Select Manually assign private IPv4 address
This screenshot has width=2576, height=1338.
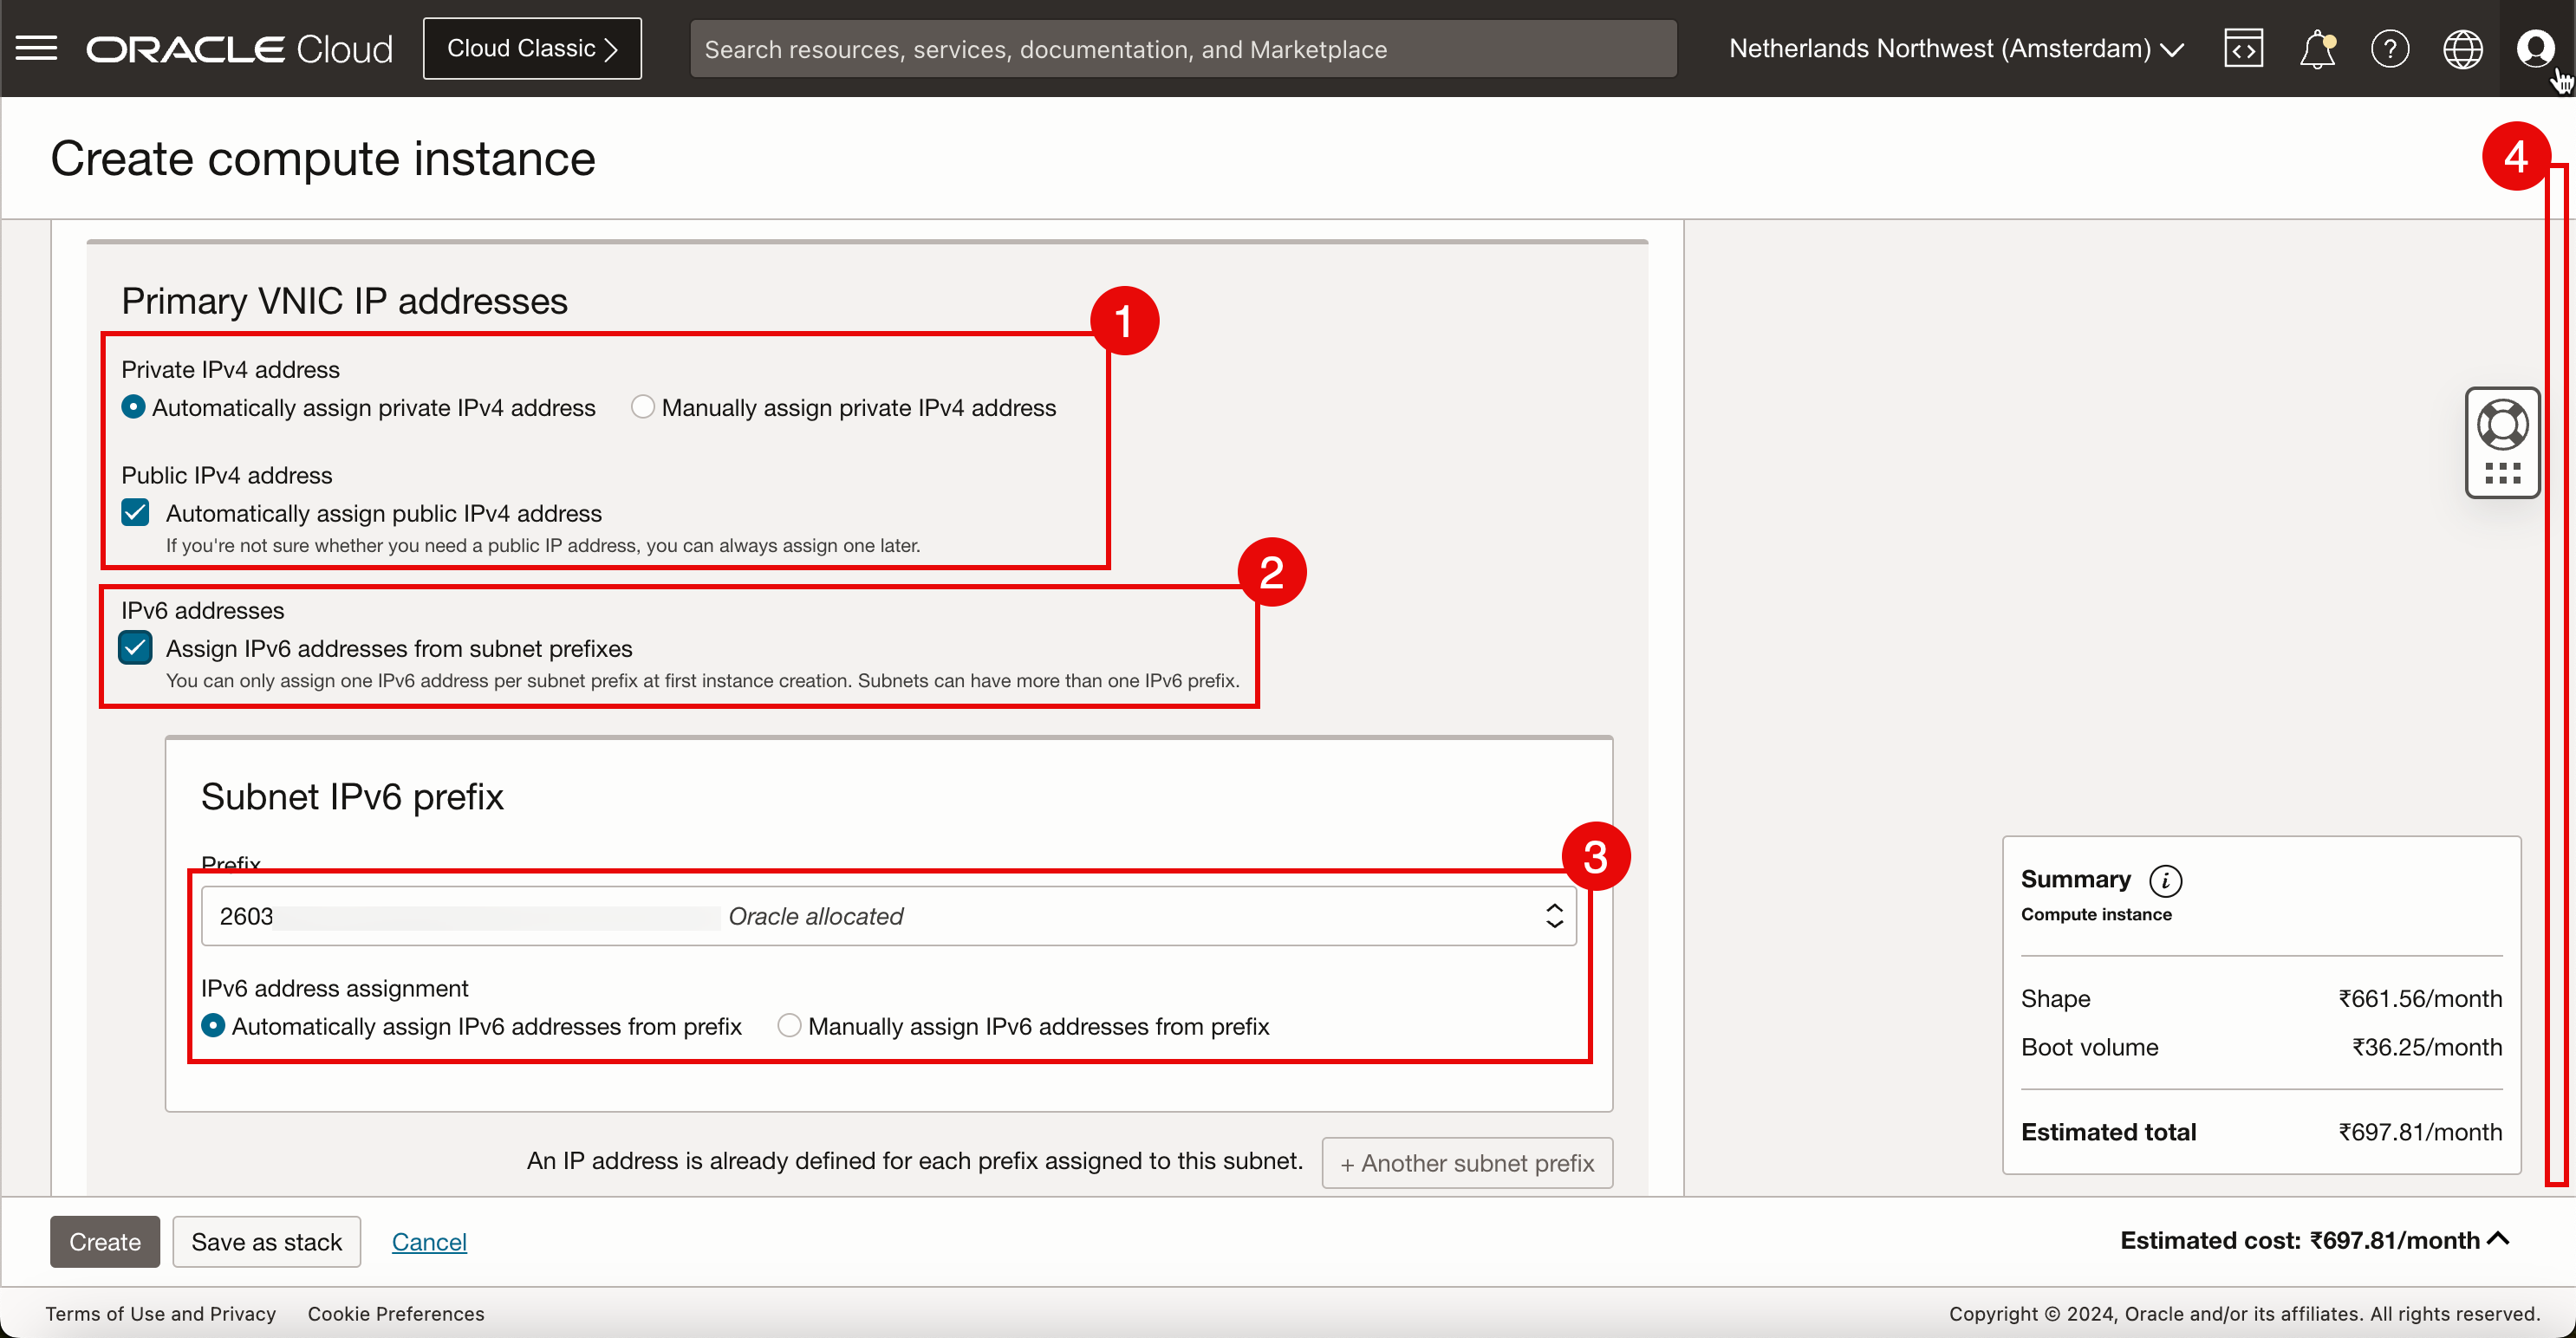(643, 407)
